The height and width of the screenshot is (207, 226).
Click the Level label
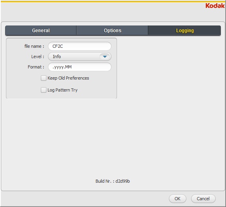coord(38,57)
